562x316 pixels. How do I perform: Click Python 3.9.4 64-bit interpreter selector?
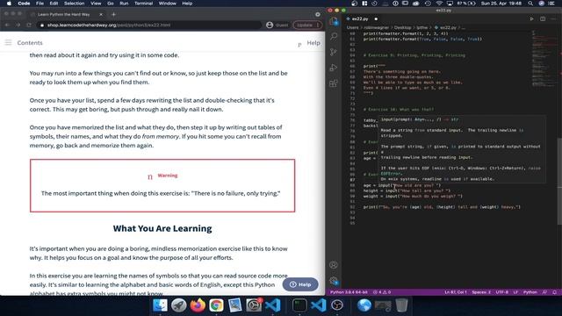pyautogui.click(x=349, y=292)
